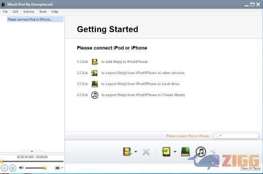Mute audio with the speaker icon

[x=21, y=167]
